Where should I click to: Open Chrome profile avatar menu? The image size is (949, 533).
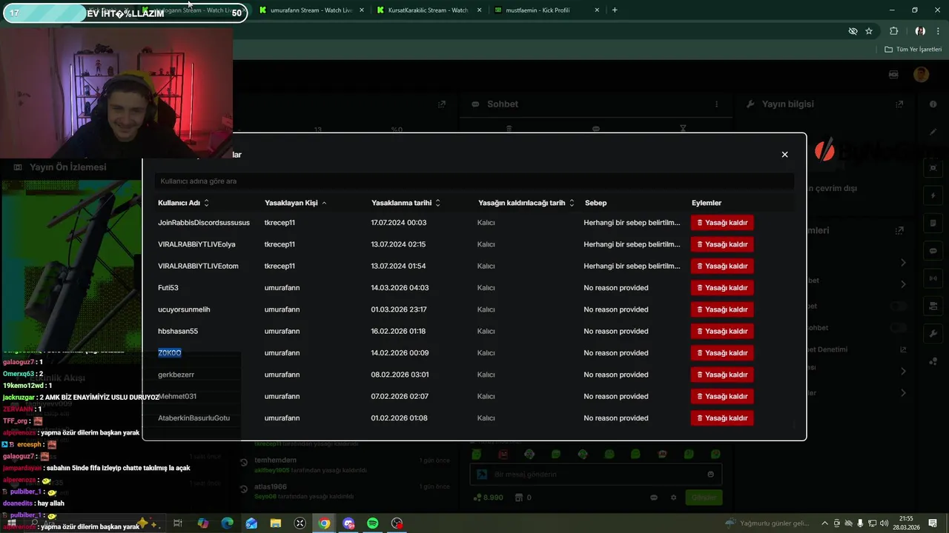tap(920, 31)
